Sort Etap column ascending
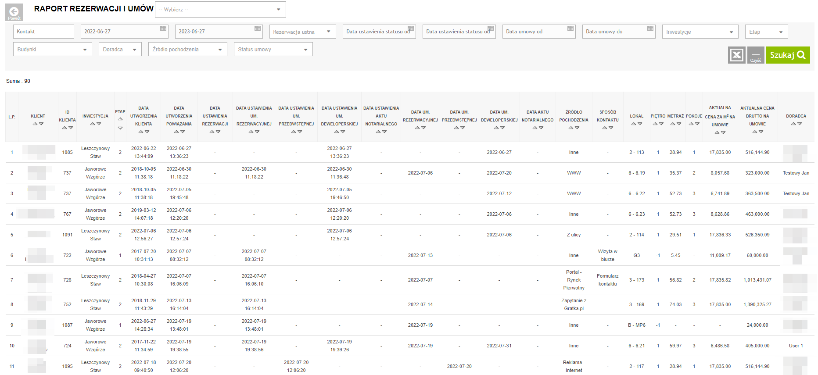Image resolution: width=818 pixels, height=375 pixels. [120, 119]
